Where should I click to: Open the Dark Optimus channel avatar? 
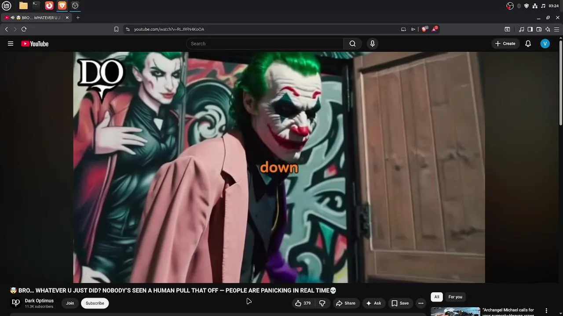pyautogui.click(x=16, y=303)
